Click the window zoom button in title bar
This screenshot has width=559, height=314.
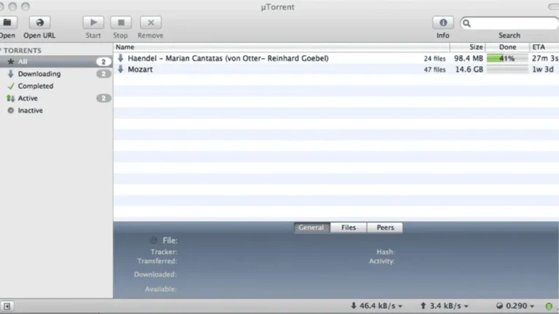pos(25,7)
